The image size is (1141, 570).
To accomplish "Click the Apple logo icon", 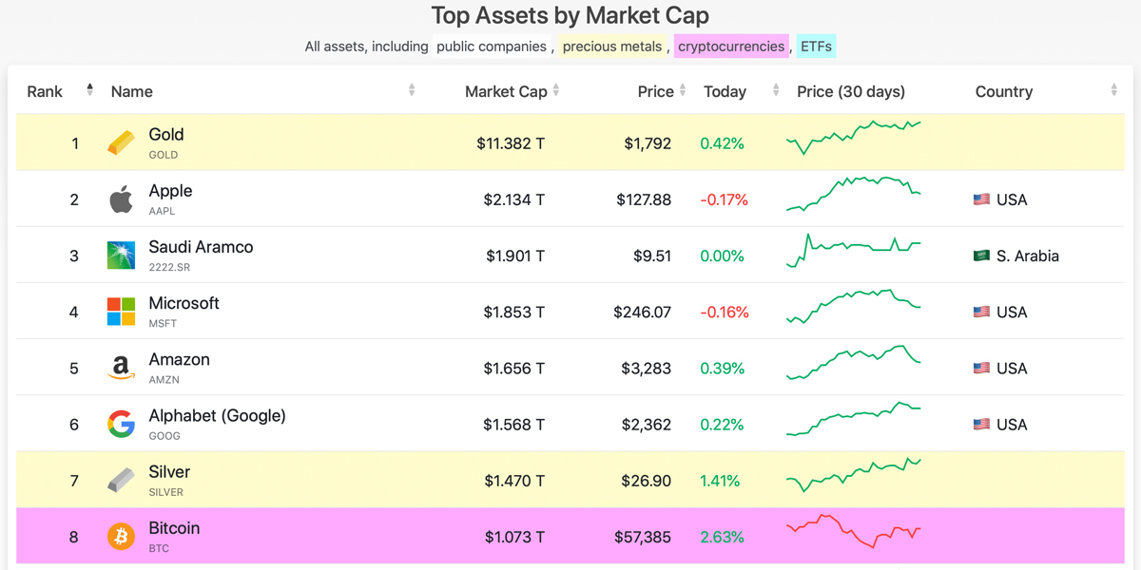I will click(x=121, y=199).
